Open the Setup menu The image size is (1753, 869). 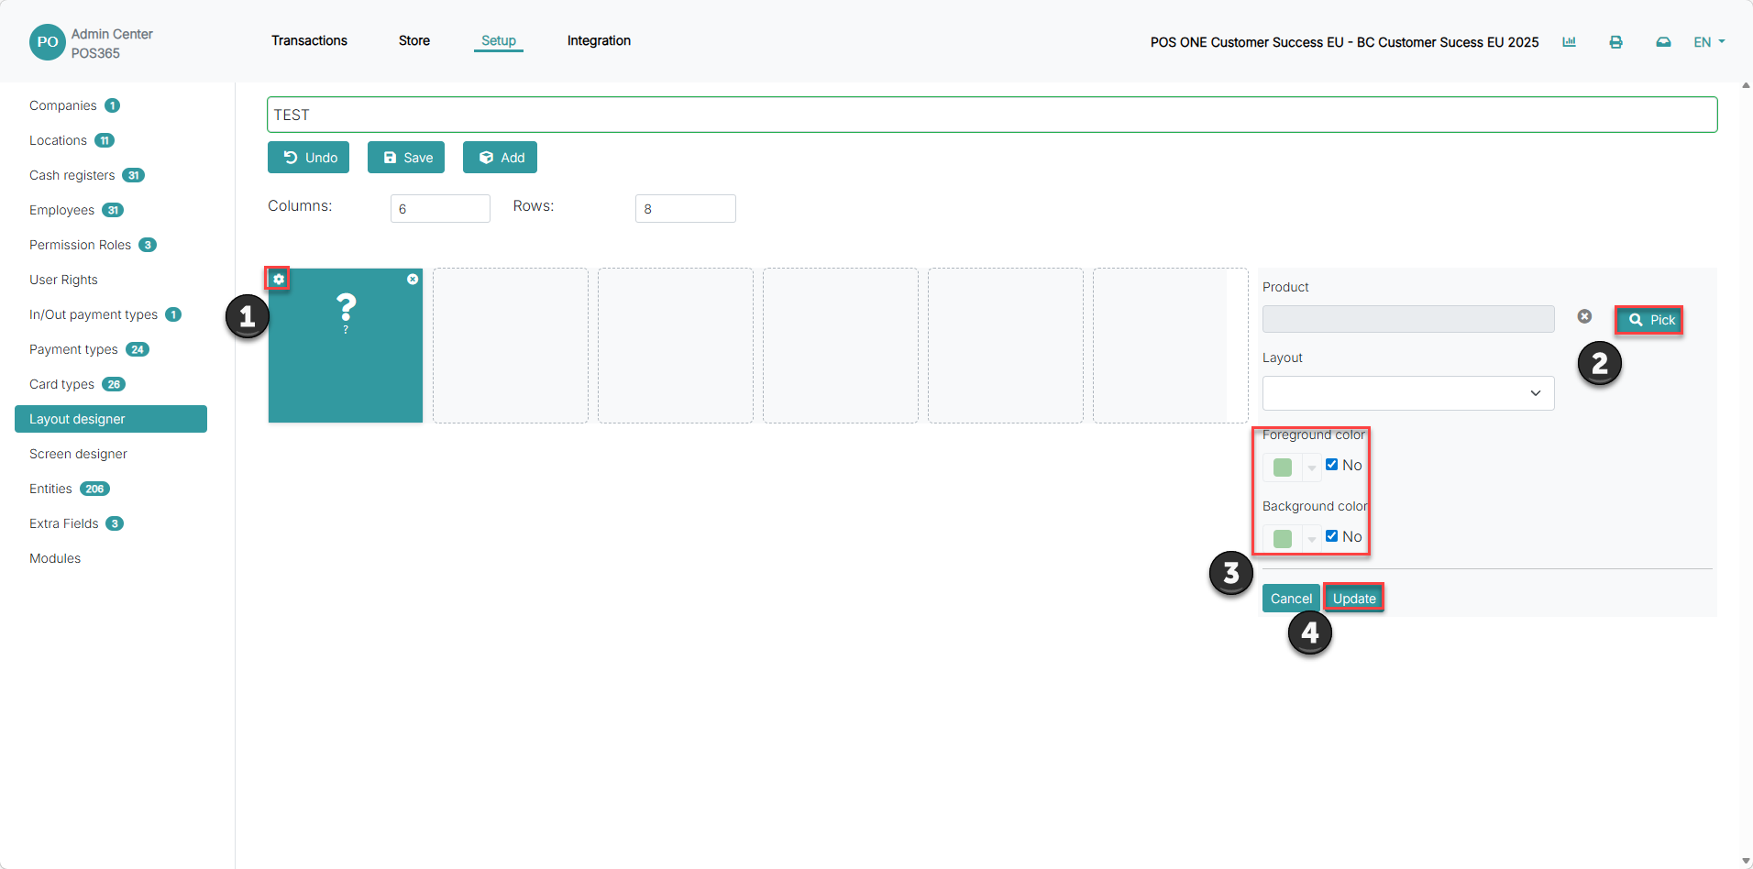pos(499,40)
